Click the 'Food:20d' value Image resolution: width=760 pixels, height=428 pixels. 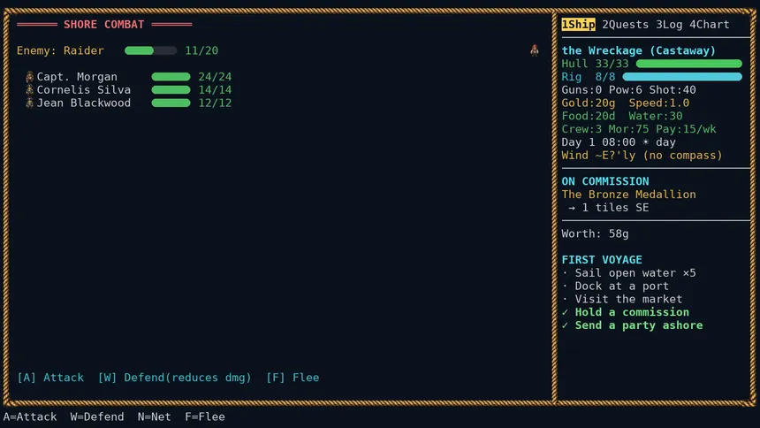589,116
